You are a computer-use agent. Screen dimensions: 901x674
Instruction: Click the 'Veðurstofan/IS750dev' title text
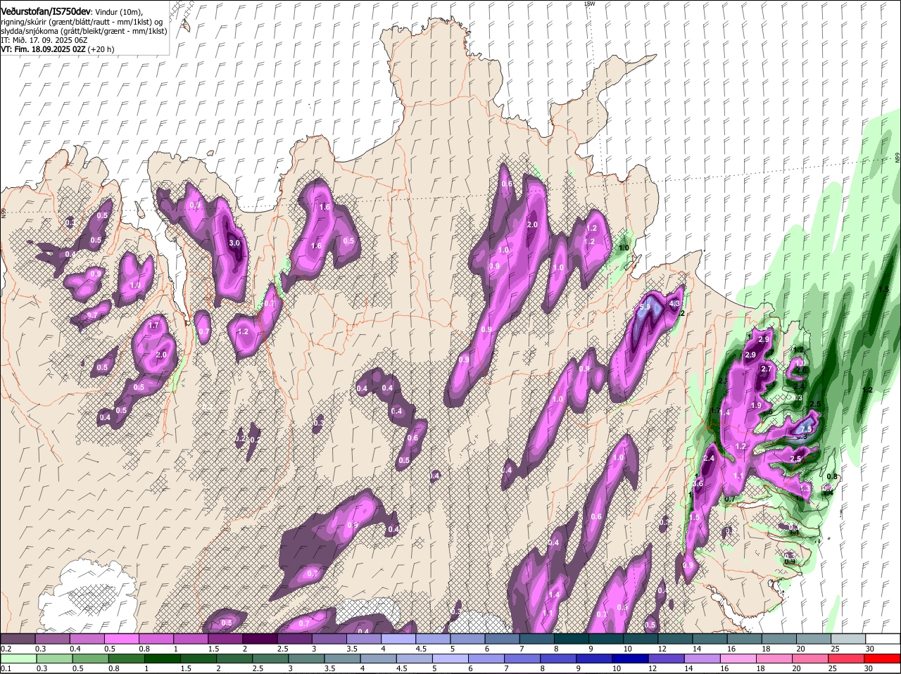click(x=46, y=12)
